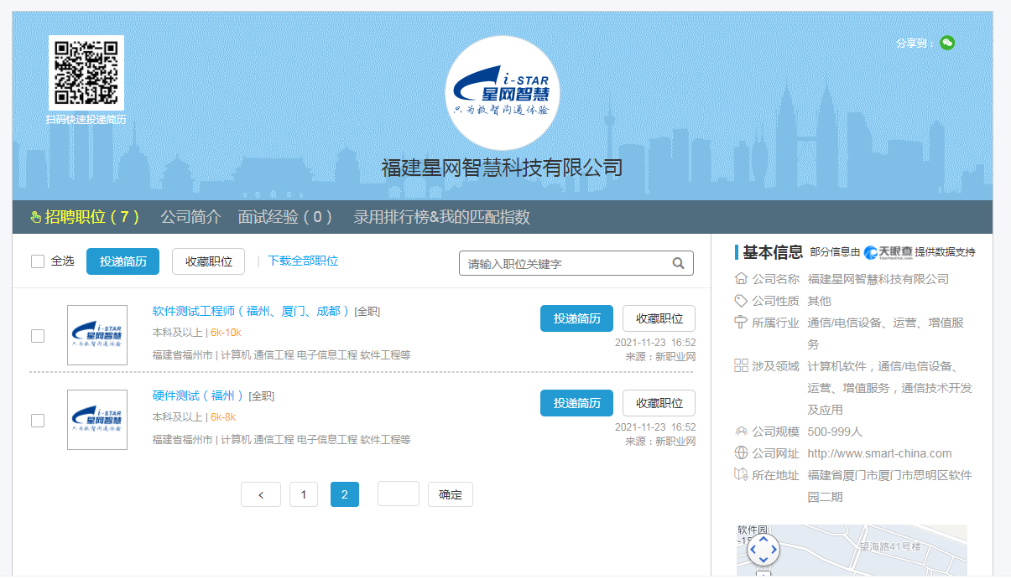Open 面试经验 tab
Screen dimensions: 1011x579
[285, 217]
